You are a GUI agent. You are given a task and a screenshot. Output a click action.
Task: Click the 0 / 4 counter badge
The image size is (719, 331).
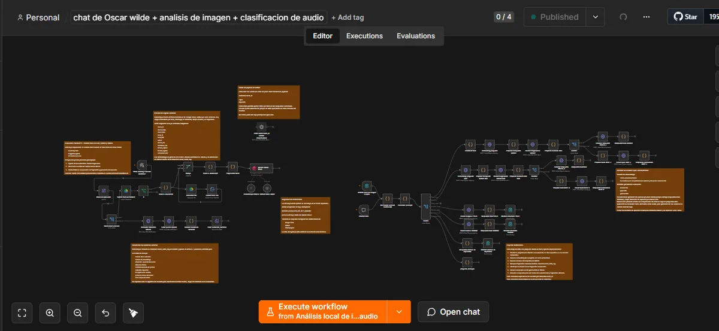[x=503, y=17]
